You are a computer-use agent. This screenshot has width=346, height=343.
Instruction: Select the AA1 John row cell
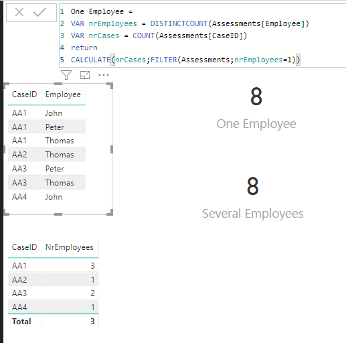(x=54, y=113)
